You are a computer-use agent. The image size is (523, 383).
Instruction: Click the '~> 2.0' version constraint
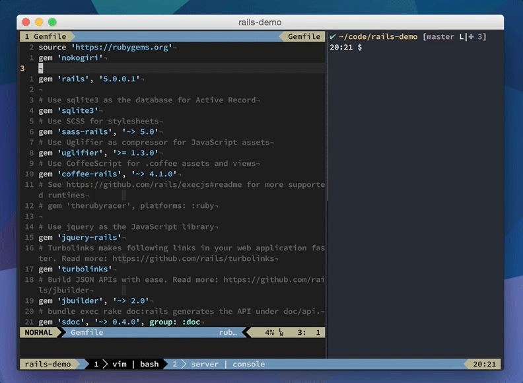(x=130, y=300)
